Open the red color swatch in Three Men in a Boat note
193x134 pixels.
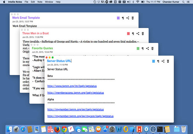point(128,34)
